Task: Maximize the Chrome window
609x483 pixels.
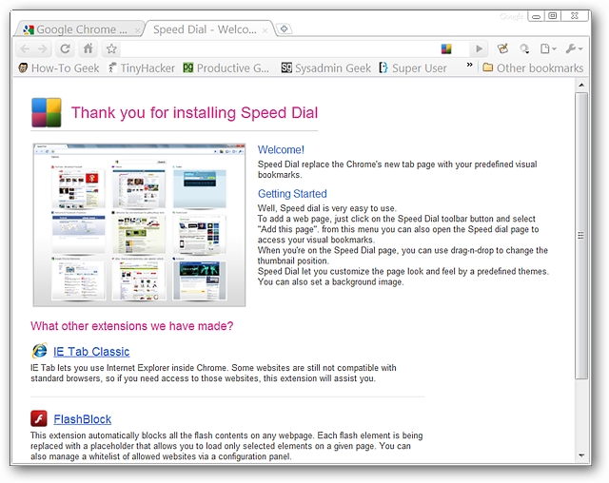Action: pyautogui.click(x=552, y=16)
